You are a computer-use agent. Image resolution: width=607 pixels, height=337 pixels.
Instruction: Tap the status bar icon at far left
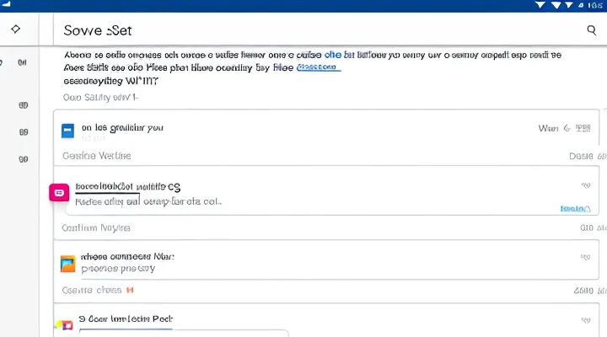[x=6, y=4]
